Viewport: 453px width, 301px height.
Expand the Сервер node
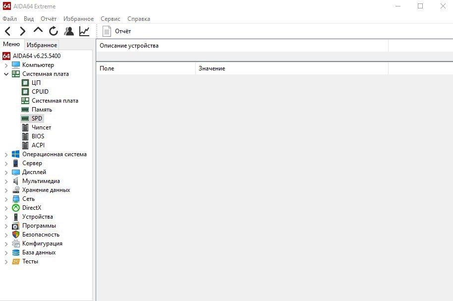[6, 164]
